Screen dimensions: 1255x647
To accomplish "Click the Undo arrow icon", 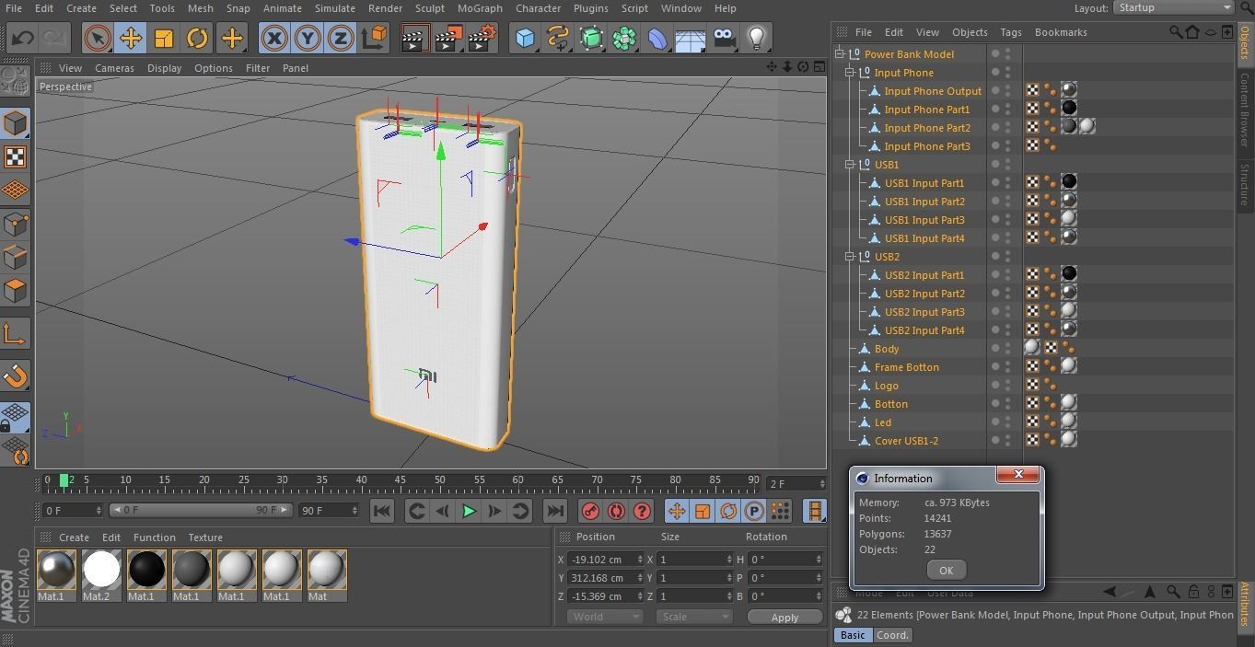I will click(23, 38).
